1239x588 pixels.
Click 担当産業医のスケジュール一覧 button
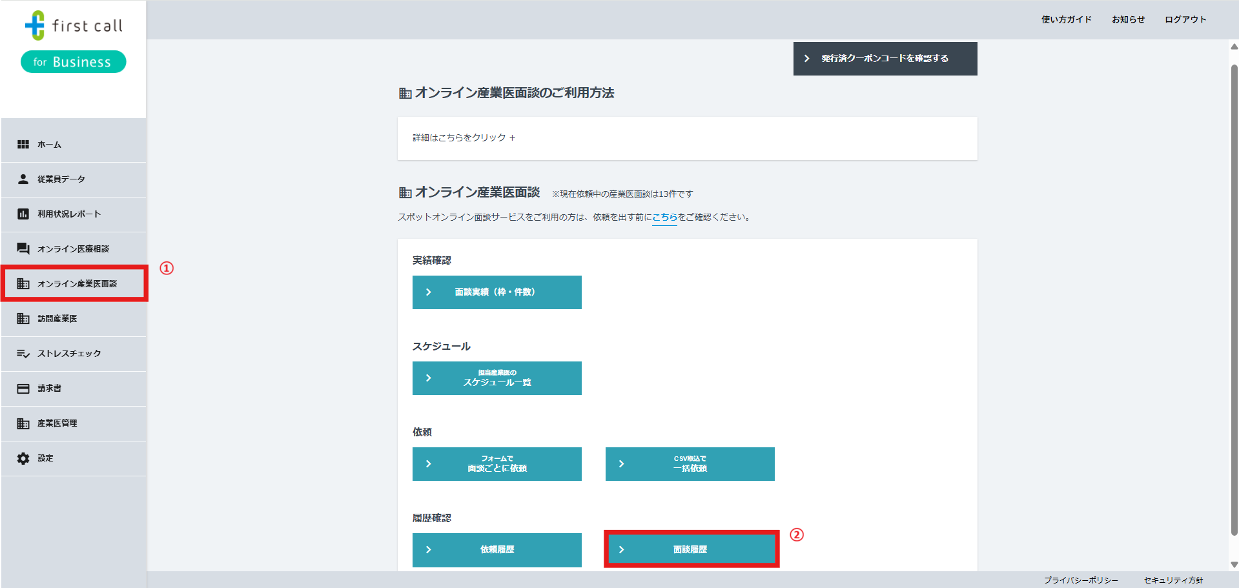(497, 378)
